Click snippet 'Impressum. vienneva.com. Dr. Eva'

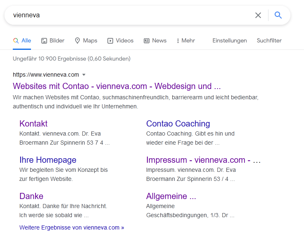(x=191, y=170)
